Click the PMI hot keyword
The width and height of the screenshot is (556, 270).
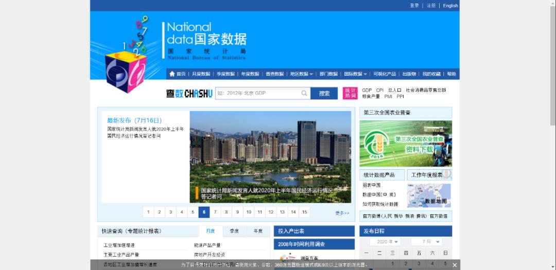click(x=388, y=96)
